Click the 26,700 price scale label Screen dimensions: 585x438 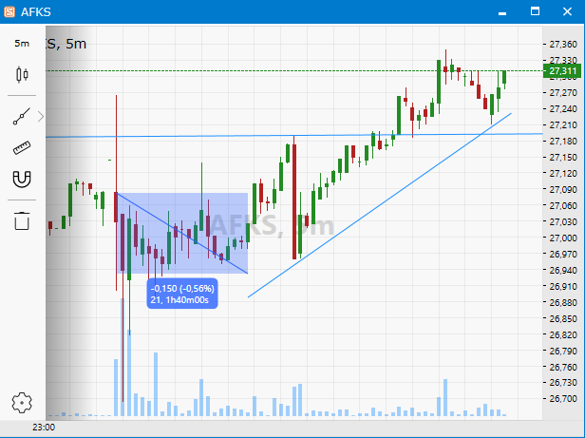point(563,399)
